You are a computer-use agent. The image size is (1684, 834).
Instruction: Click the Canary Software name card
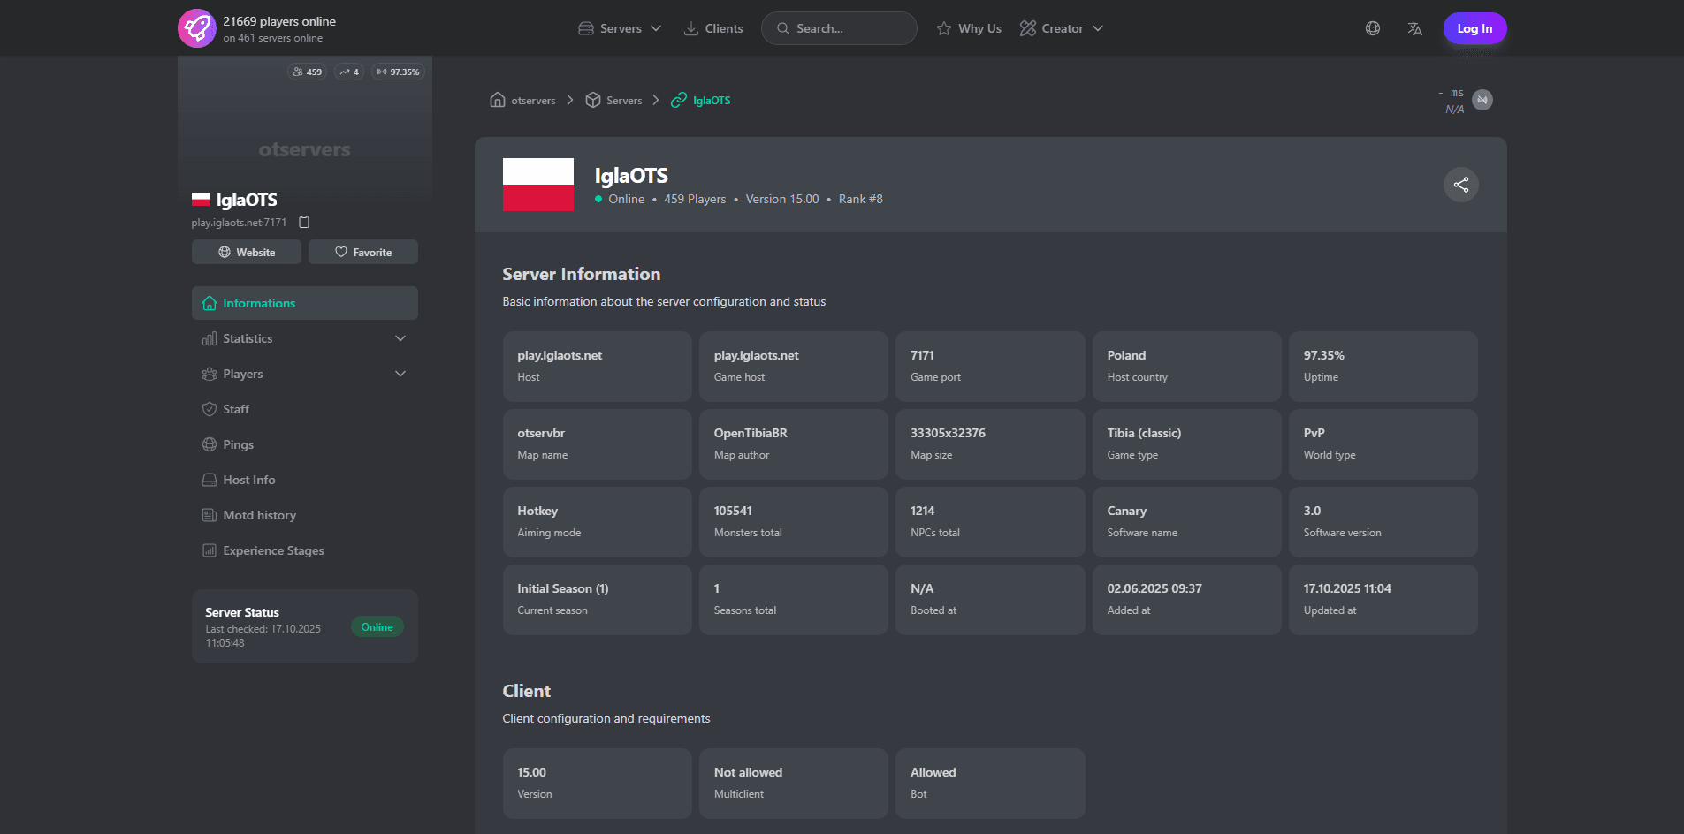[1186, 522]
